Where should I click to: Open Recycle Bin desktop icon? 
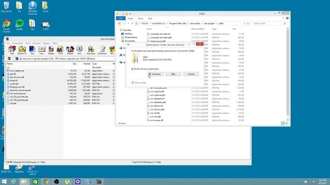pyautogui.click(x=7, y=7)
